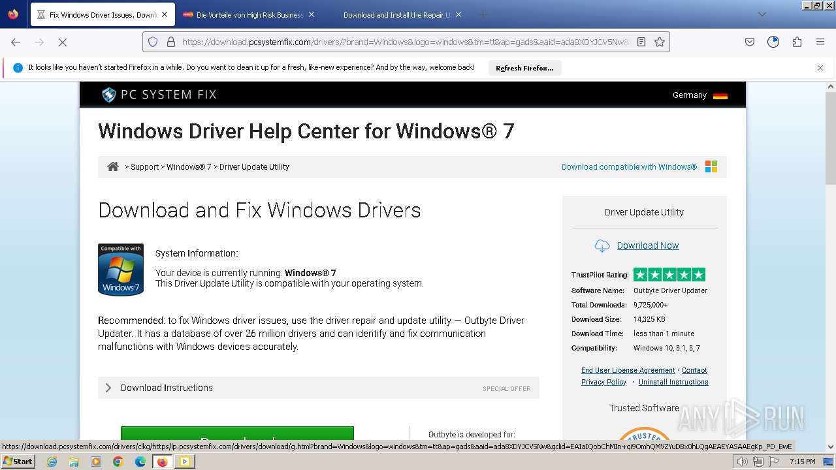Close the 'Fix Windows Driver Issues' tab

tap(164, 14)
